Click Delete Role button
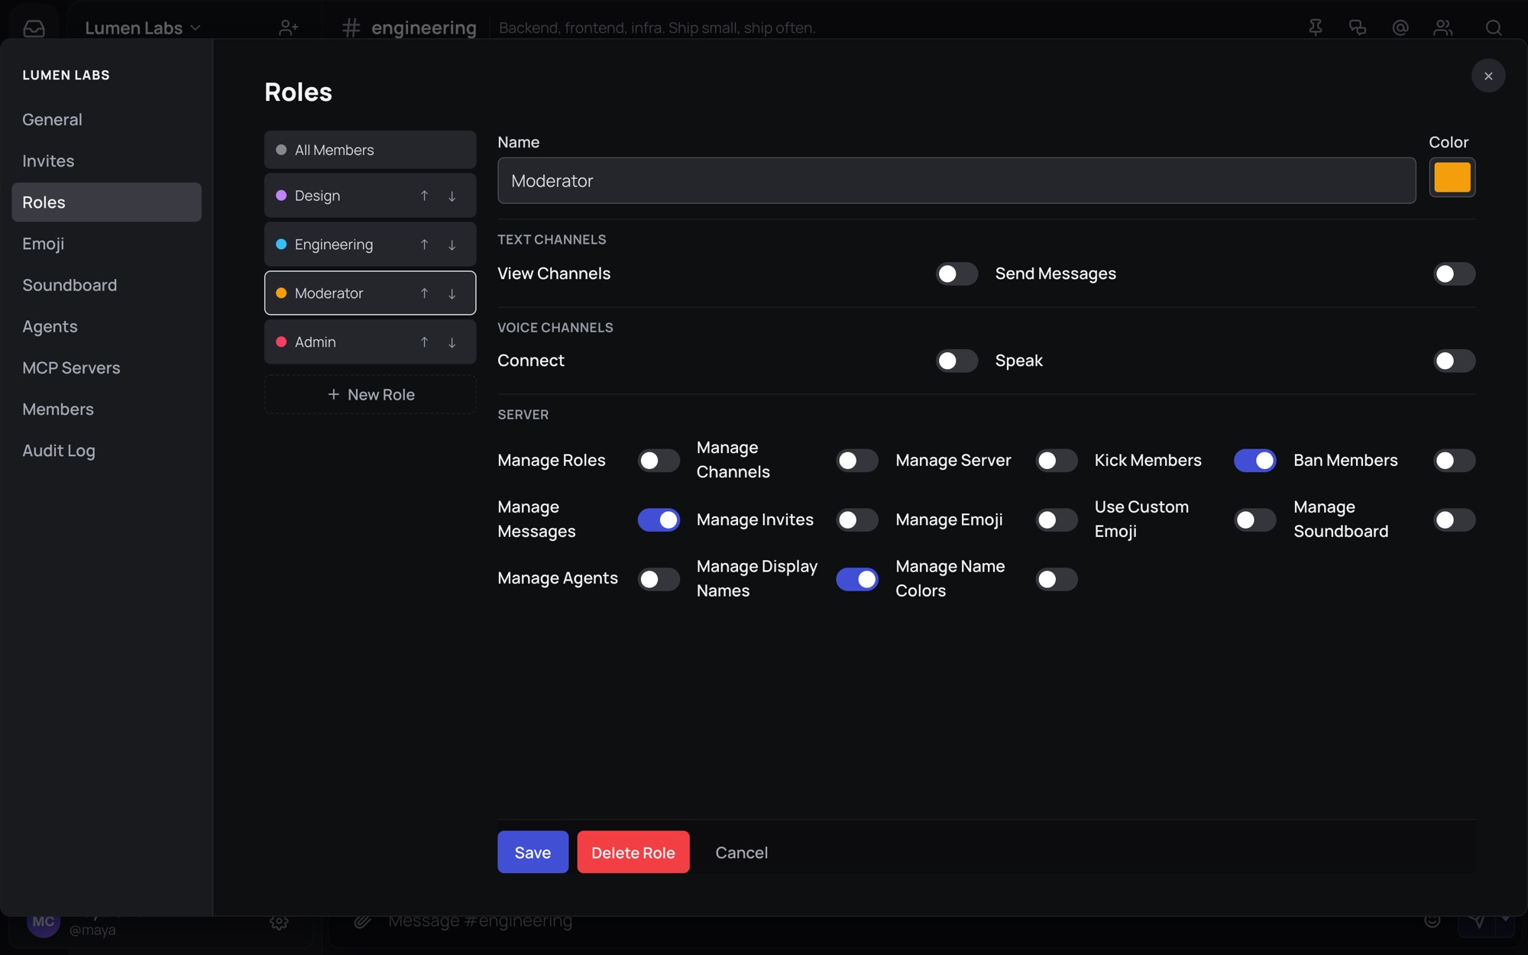1528x955 pixels. [633, 852]
